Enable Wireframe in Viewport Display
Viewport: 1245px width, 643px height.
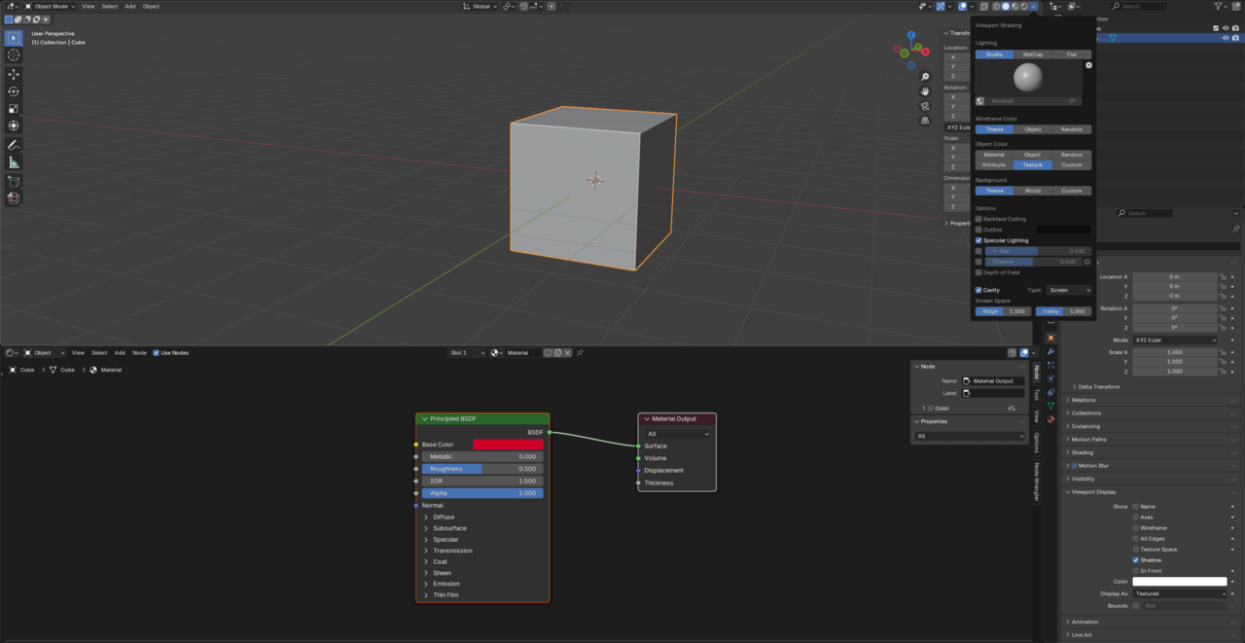pyautogui.click(x=1135, y=528)
